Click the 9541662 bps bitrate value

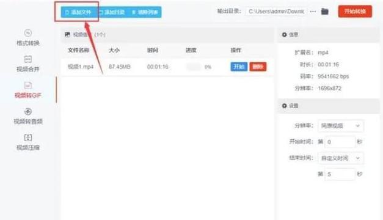coord(333,76)
